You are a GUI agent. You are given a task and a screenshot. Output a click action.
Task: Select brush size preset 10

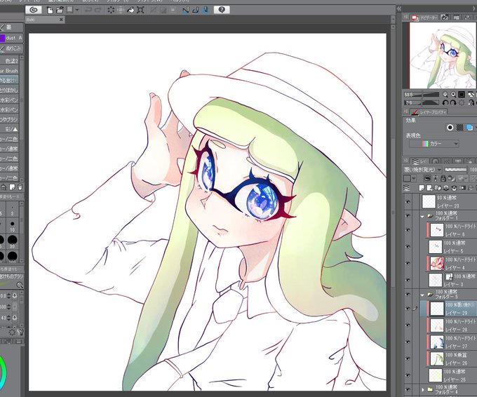pos(12,227)
